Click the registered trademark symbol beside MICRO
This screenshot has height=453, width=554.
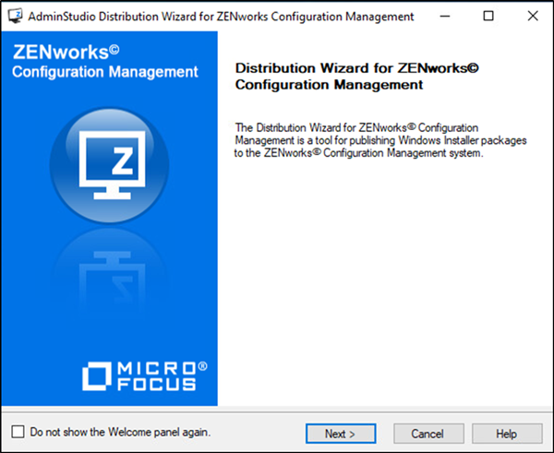pyautogui.click(x=202, y=367)
